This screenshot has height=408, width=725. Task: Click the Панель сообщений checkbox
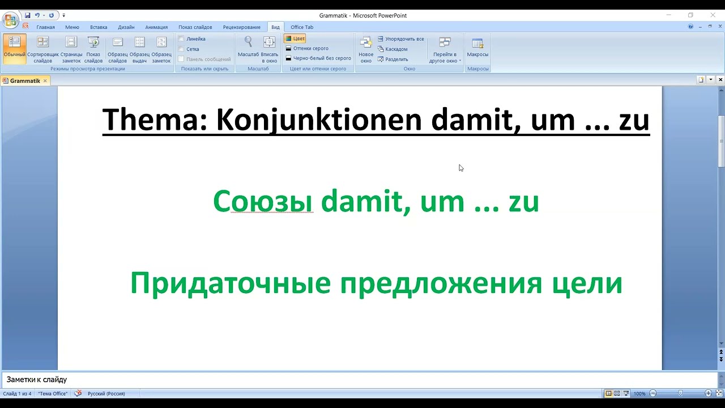tap(181, 59)
